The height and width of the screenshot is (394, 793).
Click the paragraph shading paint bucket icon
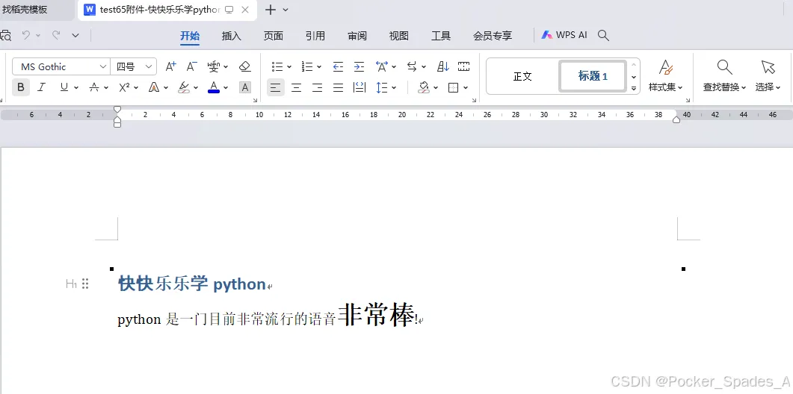point(424,87)
